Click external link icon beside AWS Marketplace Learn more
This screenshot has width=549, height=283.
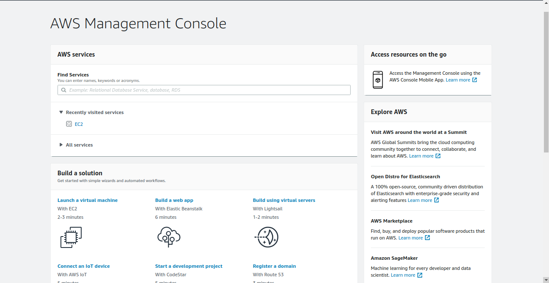427,238
